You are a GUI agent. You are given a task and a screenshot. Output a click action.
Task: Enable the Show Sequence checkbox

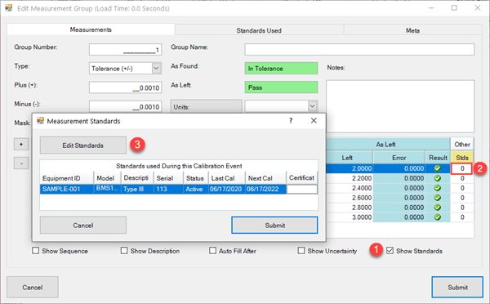coord(36,251)
